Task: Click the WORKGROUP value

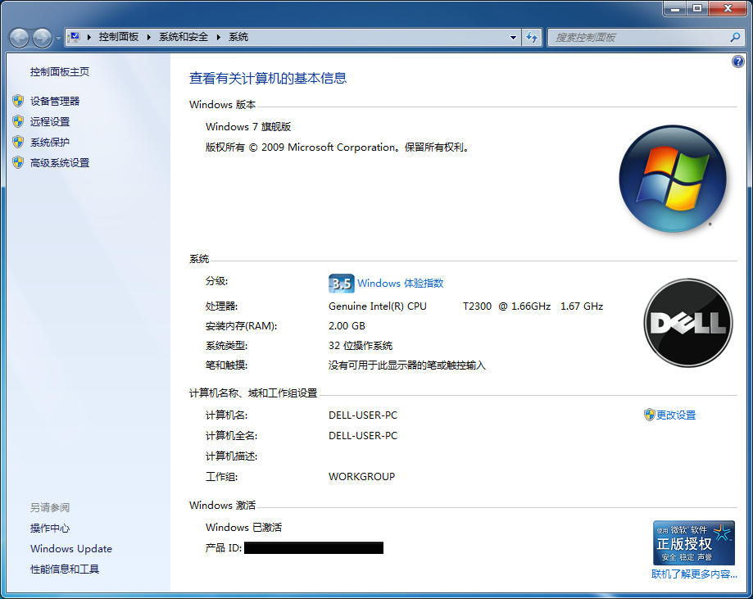Action: tap(361, 477)
